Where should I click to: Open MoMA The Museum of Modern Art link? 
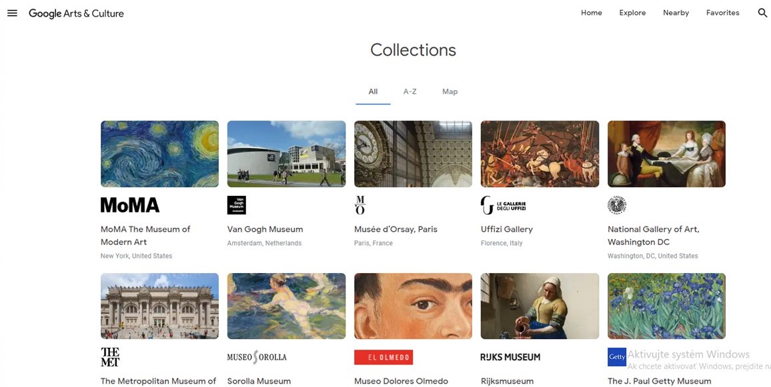click(145, 236)
